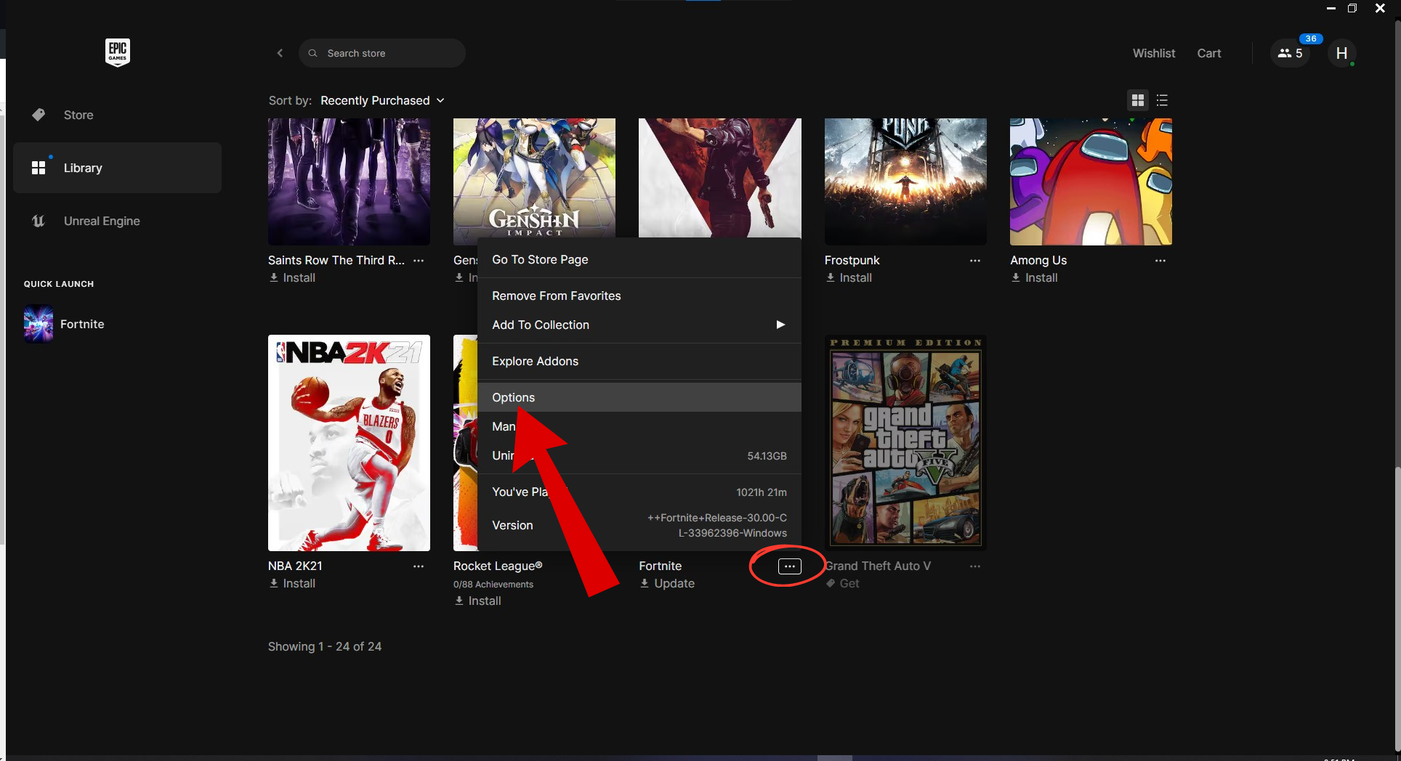Open the Wishlist page
Screen dimensions: 1401x761
pos(1154,53)
